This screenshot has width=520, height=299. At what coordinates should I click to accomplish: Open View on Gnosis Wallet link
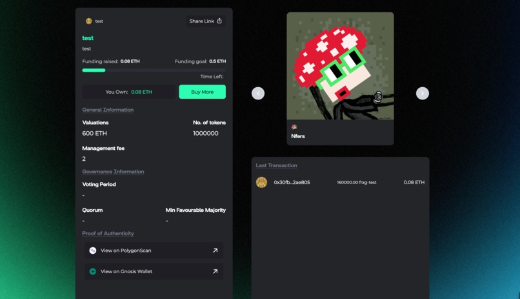[154, 271]
